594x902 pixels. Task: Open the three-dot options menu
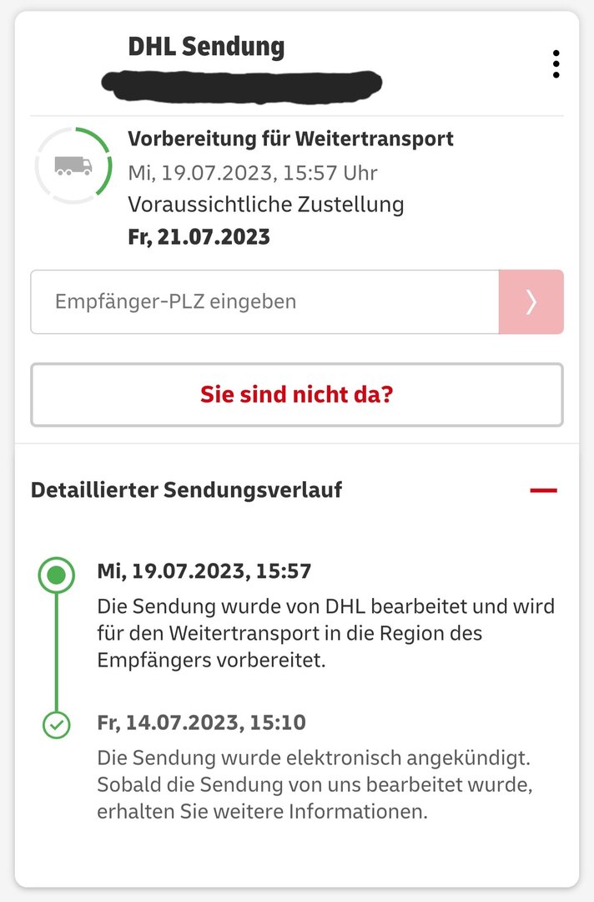point(556,63)
